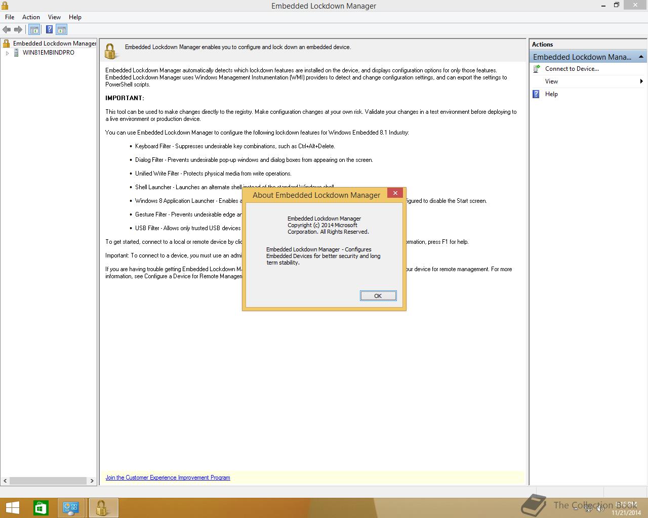Click OK in the About dialog
The image size is (648, 518).
coord(378,296)
